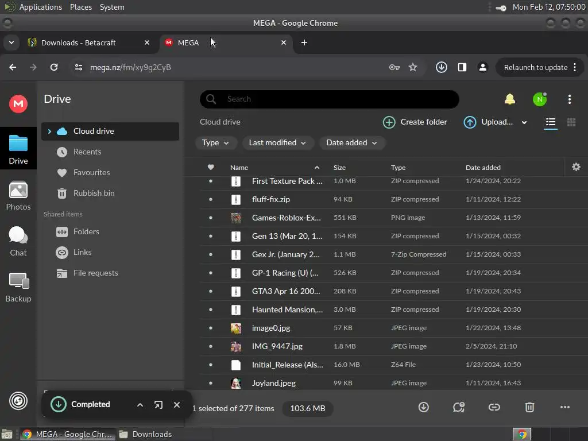
Task: Open the Backup section icon
Action: (x=19, y=281)
